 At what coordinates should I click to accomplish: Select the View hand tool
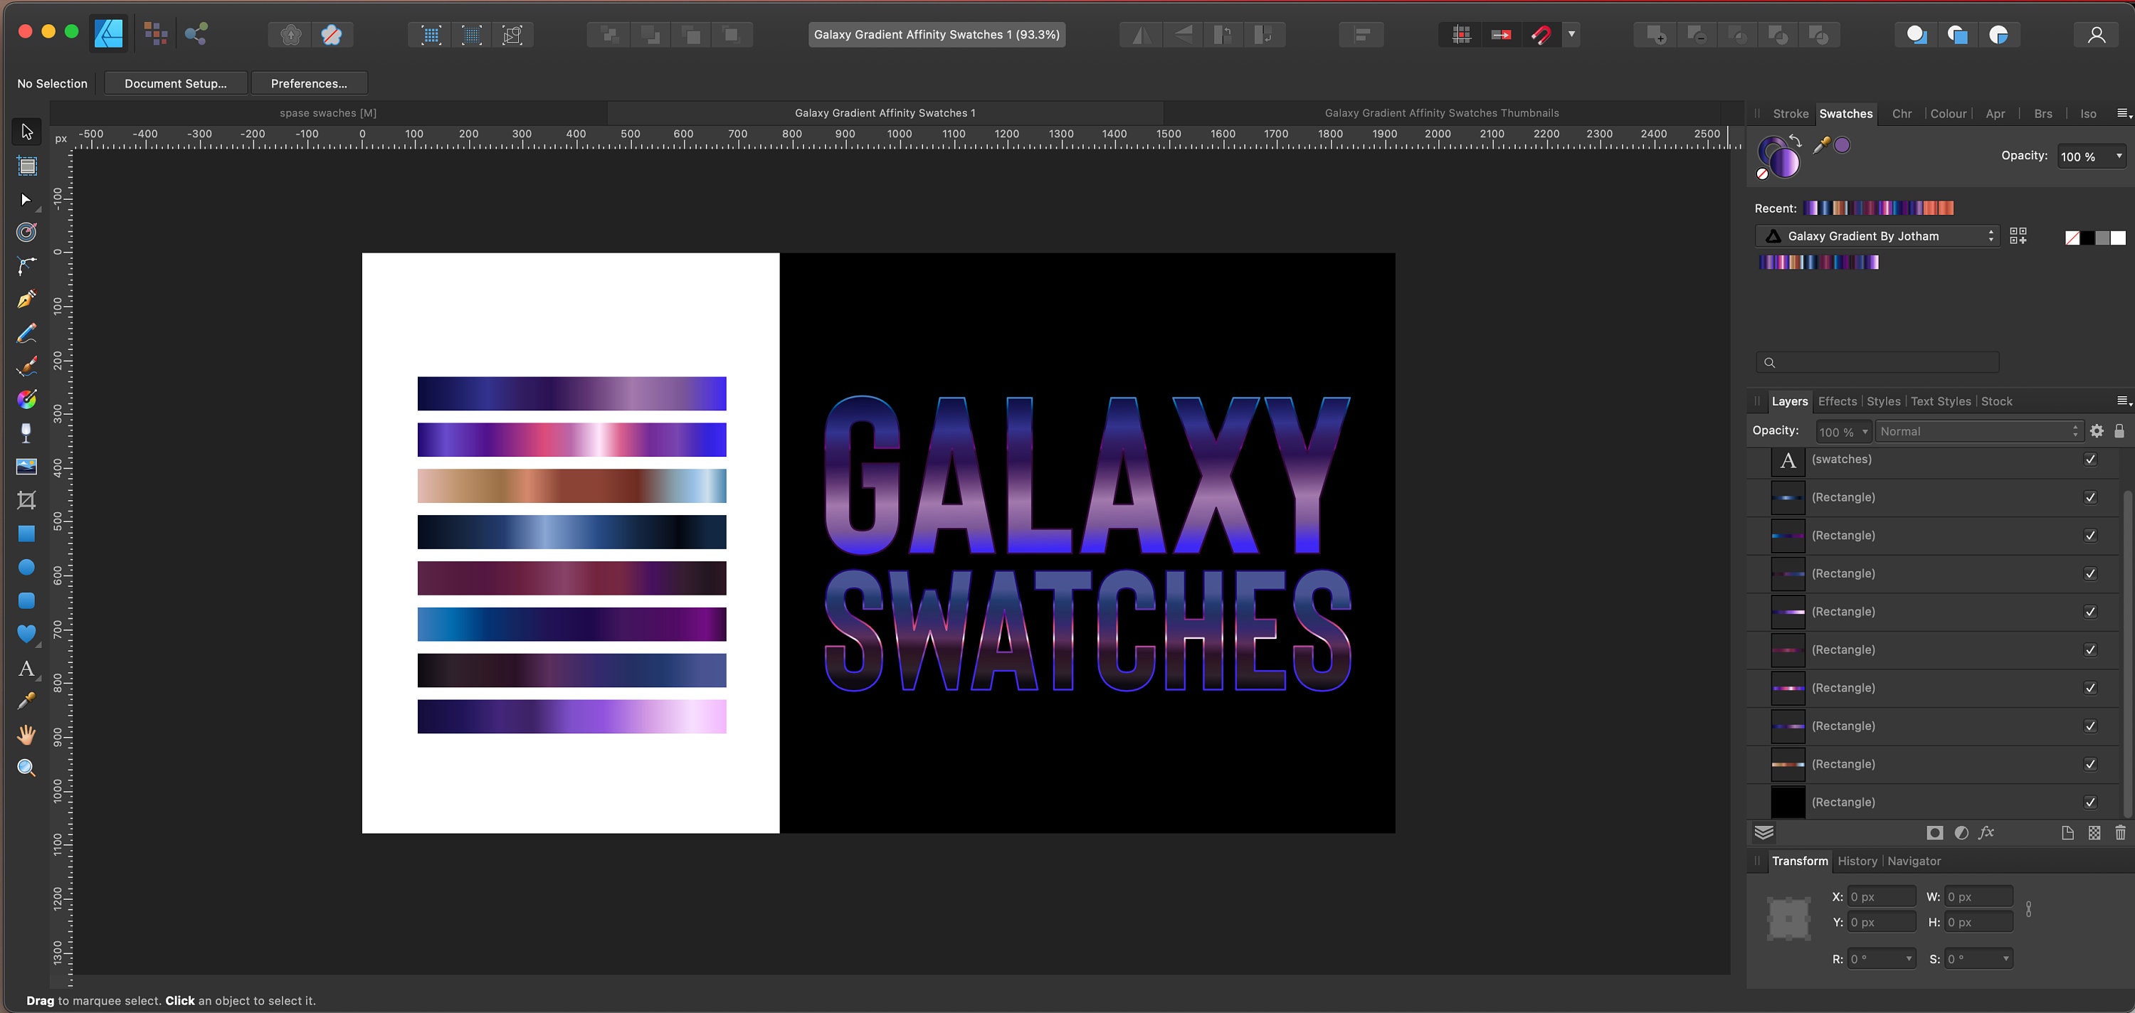[x=26, y=735]
